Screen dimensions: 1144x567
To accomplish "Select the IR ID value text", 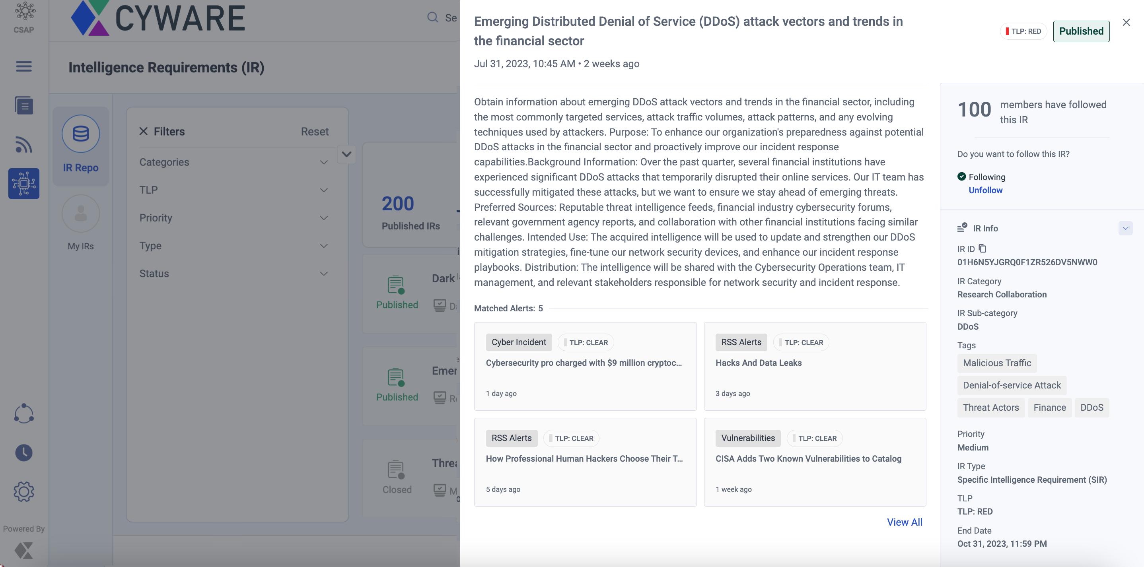I will click(x=1027, y=262).
